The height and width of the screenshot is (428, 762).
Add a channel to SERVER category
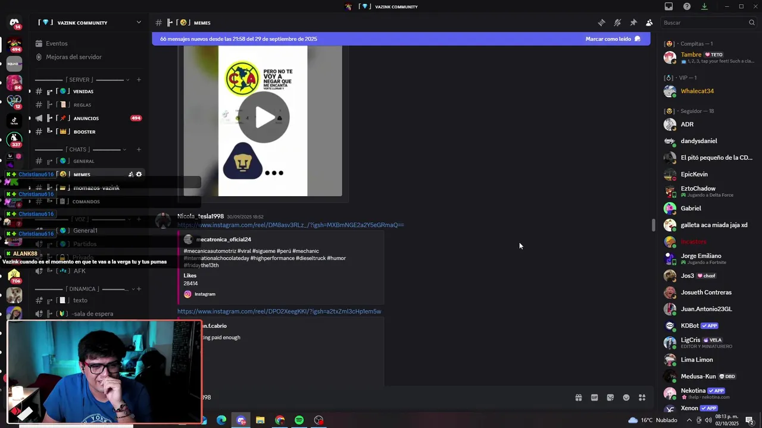139,80
